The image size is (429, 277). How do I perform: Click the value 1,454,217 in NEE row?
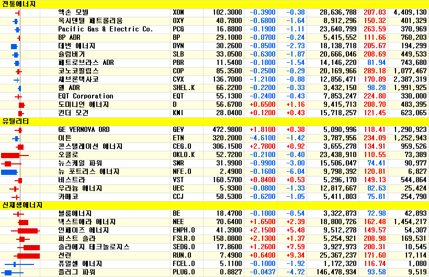(x=410, y=221)
